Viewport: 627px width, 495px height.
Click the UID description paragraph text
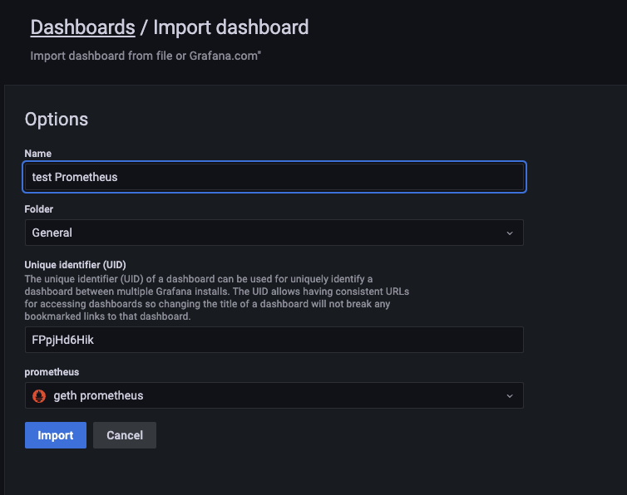click(217, 297)
